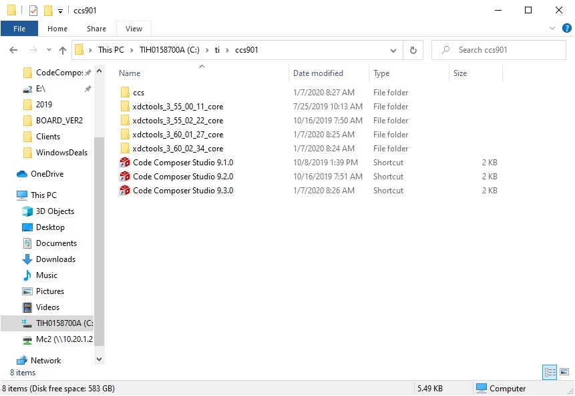Viewport: 575px width, 396px height.
Task: Open Music in navigation pane
Action: pyautogui.click(x=39, y=275)
